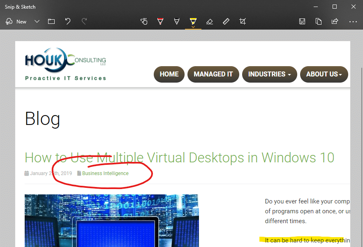Viewport: 363px width, 247px height.
Task: Open file using the folder icon
Action: (51, 21)
